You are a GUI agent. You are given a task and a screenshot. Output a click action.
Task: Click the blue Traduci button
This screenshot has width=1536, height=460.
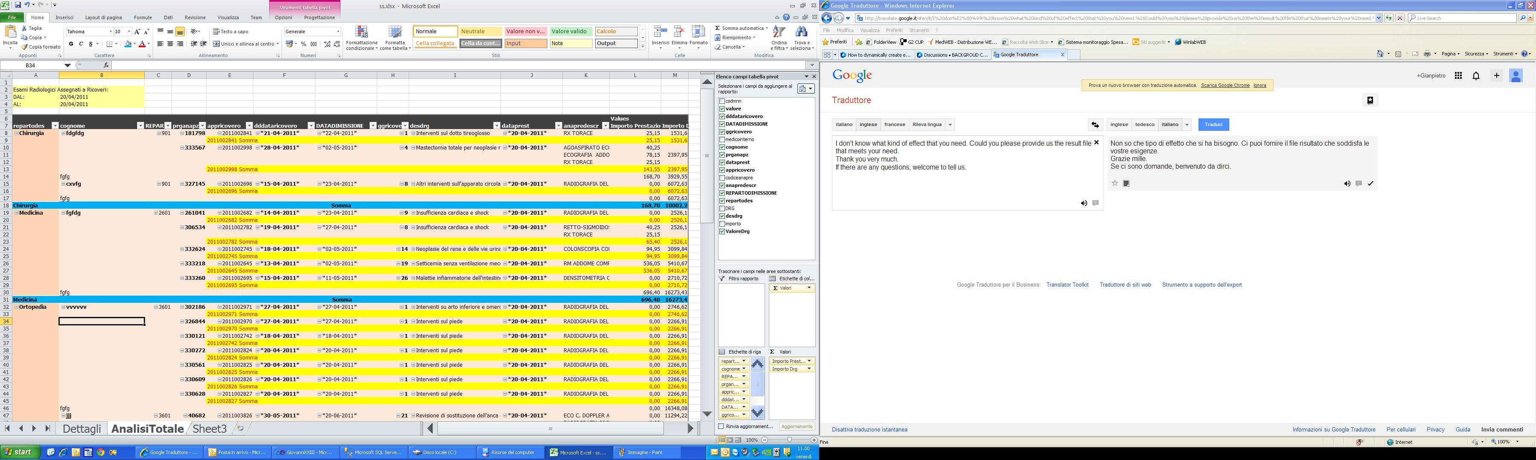point(1213,125)
